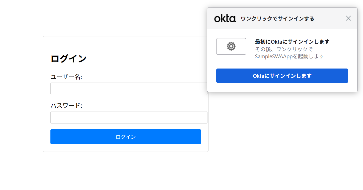Click empty header space beside popup title
The width and height of the screenshot is (363, 190).
(x=329, y=19)
